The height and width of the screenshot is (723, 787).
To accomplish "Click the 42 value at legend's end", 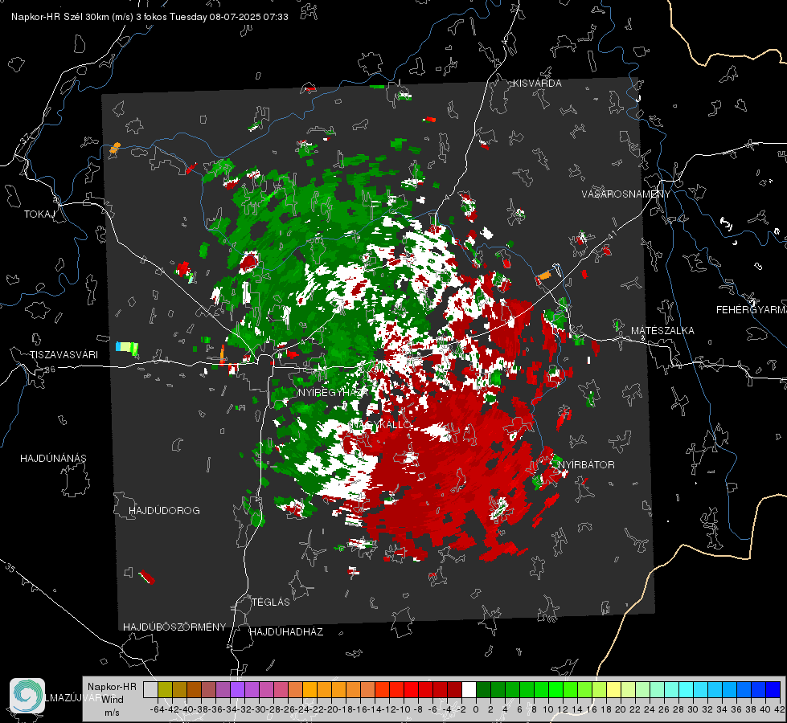I will point(780,709).
